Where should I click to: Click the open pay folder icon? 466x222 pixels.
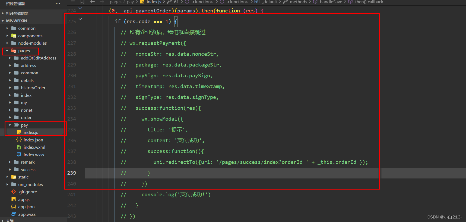17,125
